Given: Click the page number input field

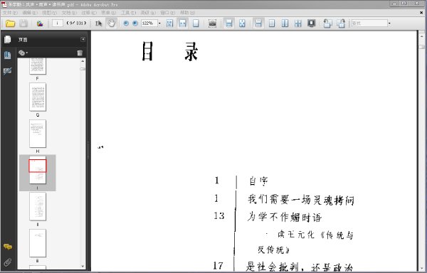Looking at the screenshot, I should tap(57, 23).
